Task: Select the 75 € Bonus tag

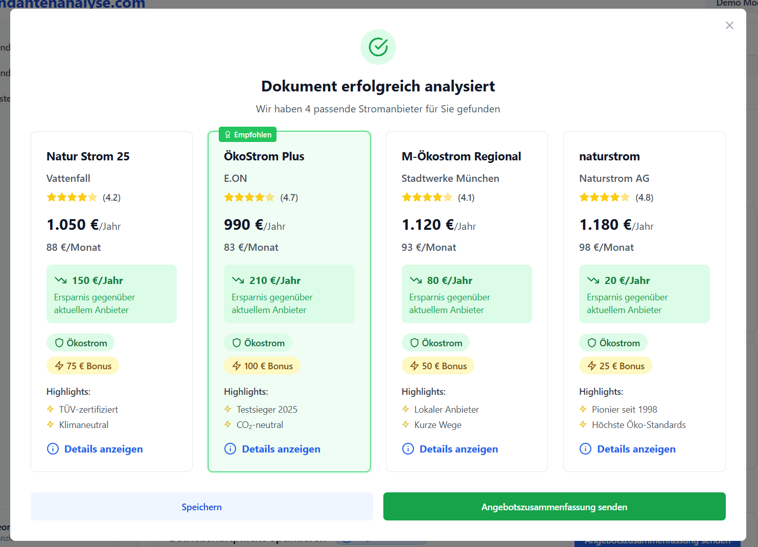Action: [83, 366]
